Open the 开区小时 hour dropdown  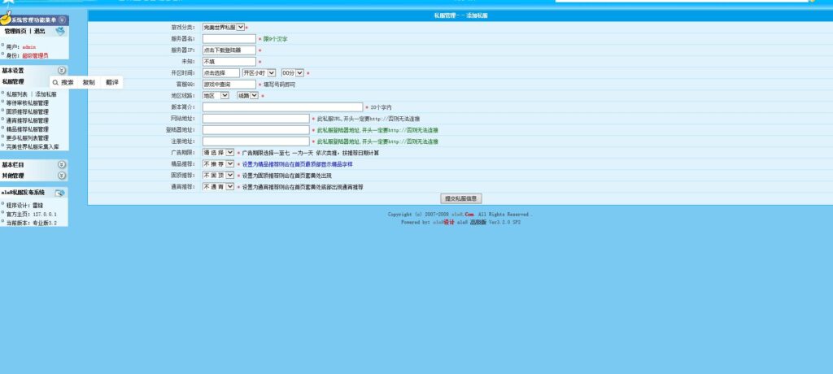point(258,72)
